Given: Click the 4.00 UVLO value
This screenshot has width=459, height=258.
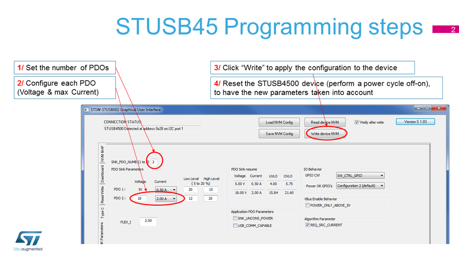Looking at the screenshot, I should point(273,184).
